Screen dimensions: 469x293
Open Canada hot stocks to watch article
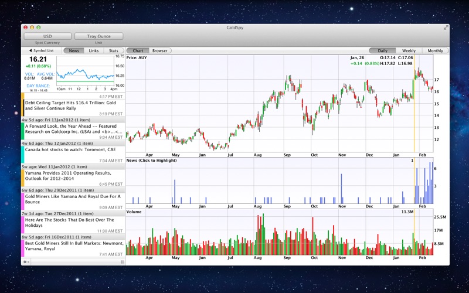(x=73, y=155)
